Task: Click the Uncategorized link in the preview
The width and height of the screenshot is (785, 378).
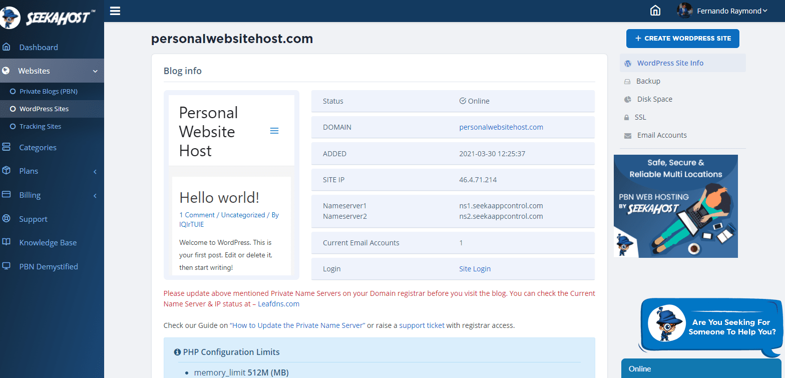Action: point(243,215)
